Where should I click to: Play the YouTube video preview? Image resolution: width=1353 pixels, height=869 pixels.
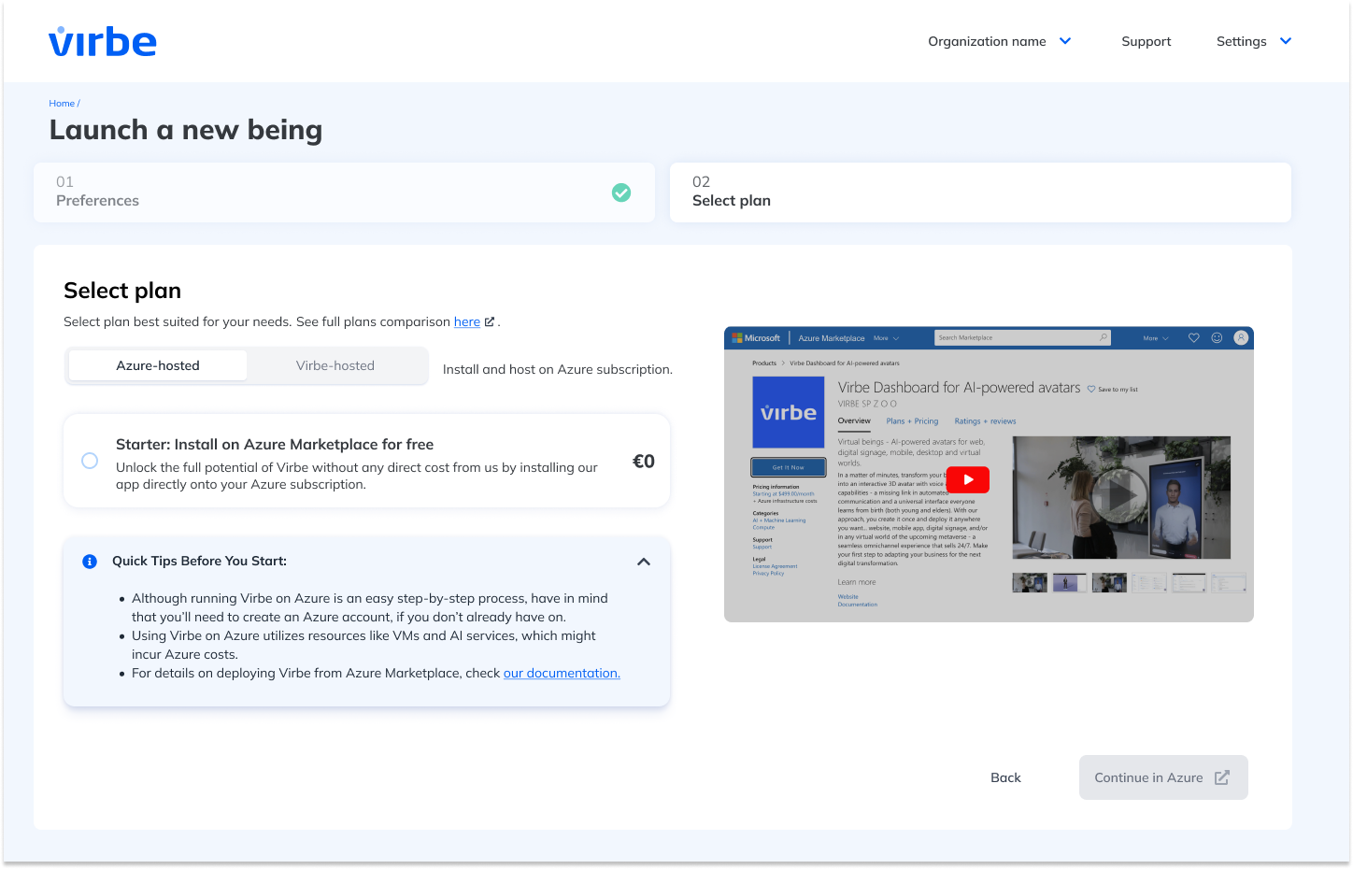pyautogui.click(x=968, y=479)
